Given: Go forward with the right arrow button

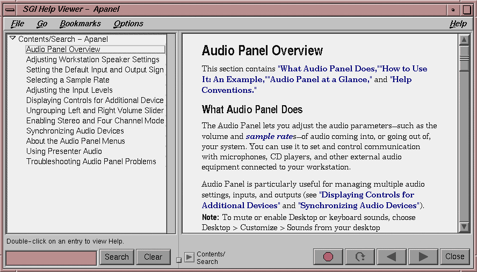Looking at the screenshot, I should click(423, 257).
